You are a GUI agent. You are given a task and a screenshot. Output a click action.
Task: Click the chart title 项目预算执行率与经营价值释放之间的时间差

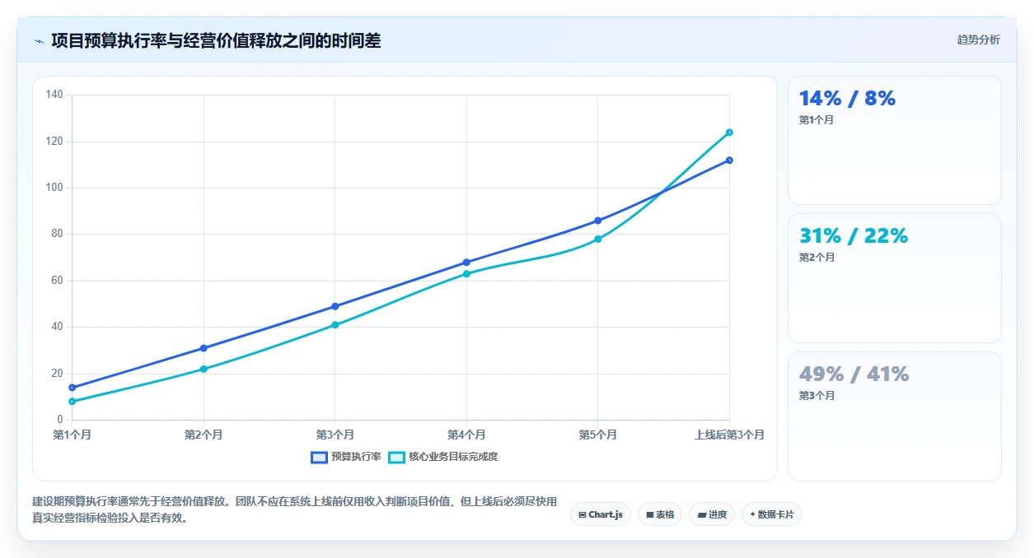[x=216, y=41]
